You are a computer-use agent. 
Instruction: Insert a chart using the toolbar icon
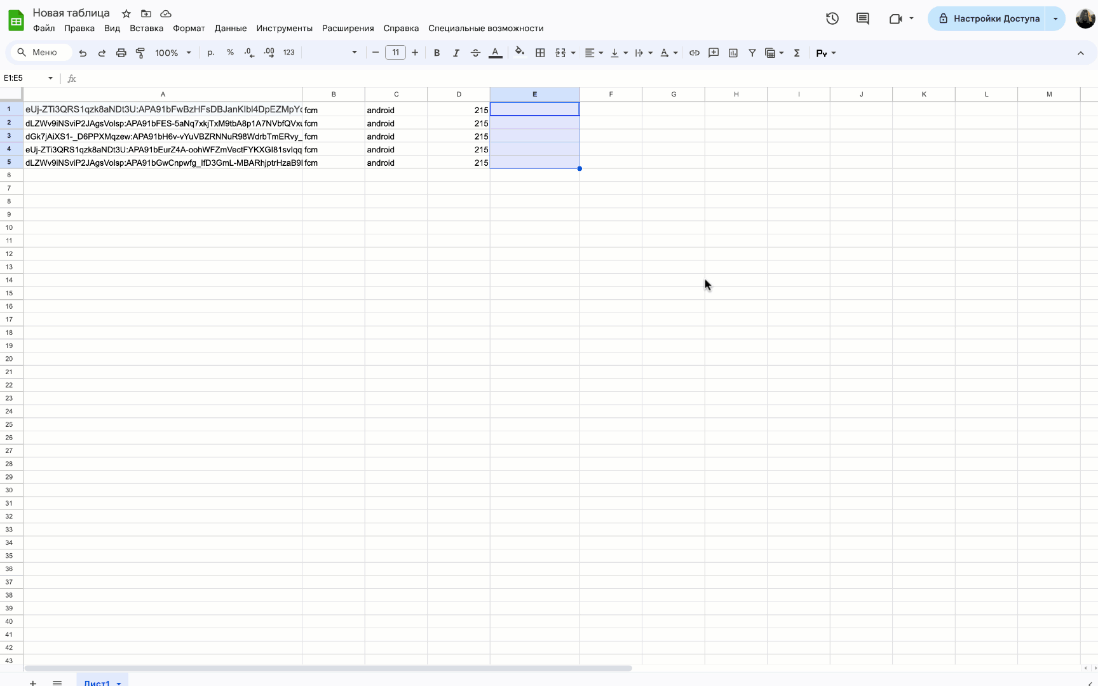coord(733,53)
